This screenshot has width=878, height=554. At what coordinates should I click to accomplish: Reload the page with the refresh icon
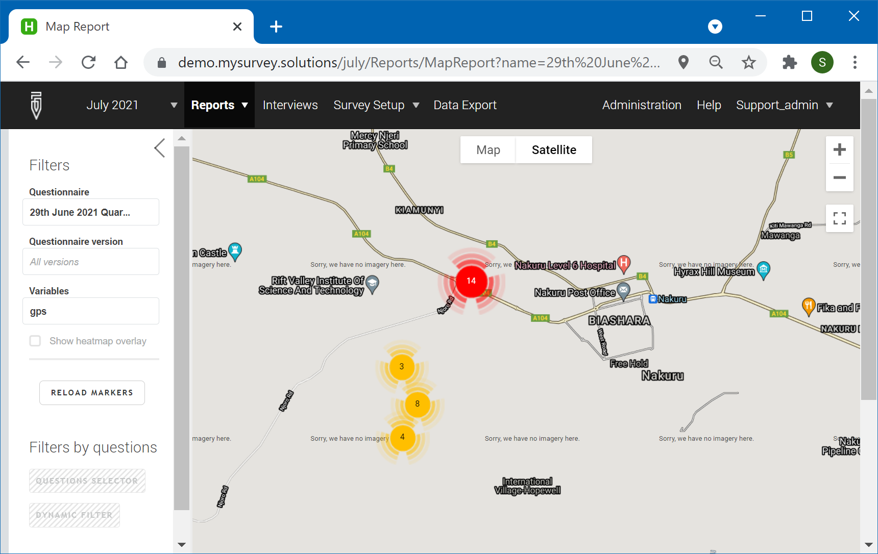click(x=88, y=62)
